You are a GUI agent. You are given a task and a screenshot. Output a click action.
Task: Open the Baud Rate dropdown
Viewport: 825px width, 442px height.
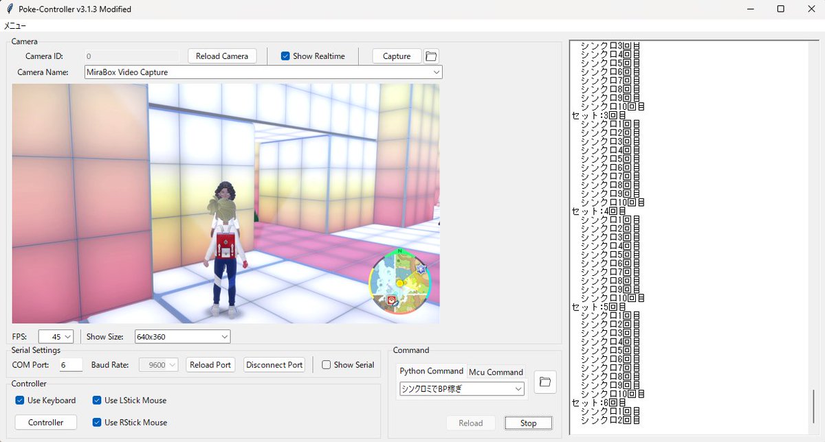click(173, 365)
